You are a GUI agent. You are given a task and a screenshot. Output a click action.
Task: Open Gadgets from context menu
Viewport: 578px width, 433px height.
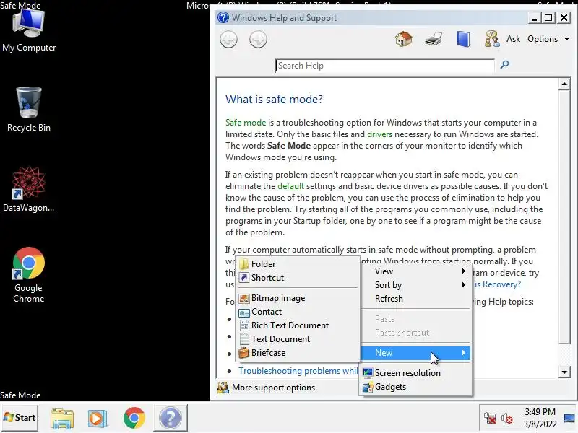(415, 387)
